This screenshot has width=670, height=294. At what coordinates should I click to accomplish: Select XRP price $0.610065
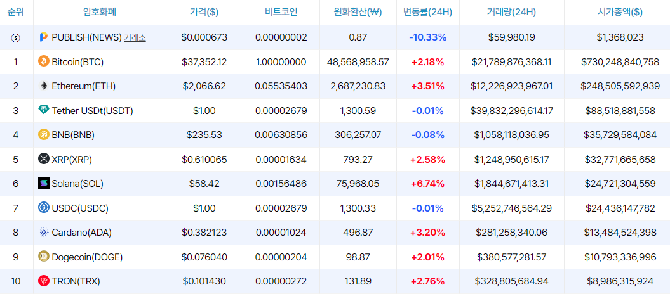(204, 160)
